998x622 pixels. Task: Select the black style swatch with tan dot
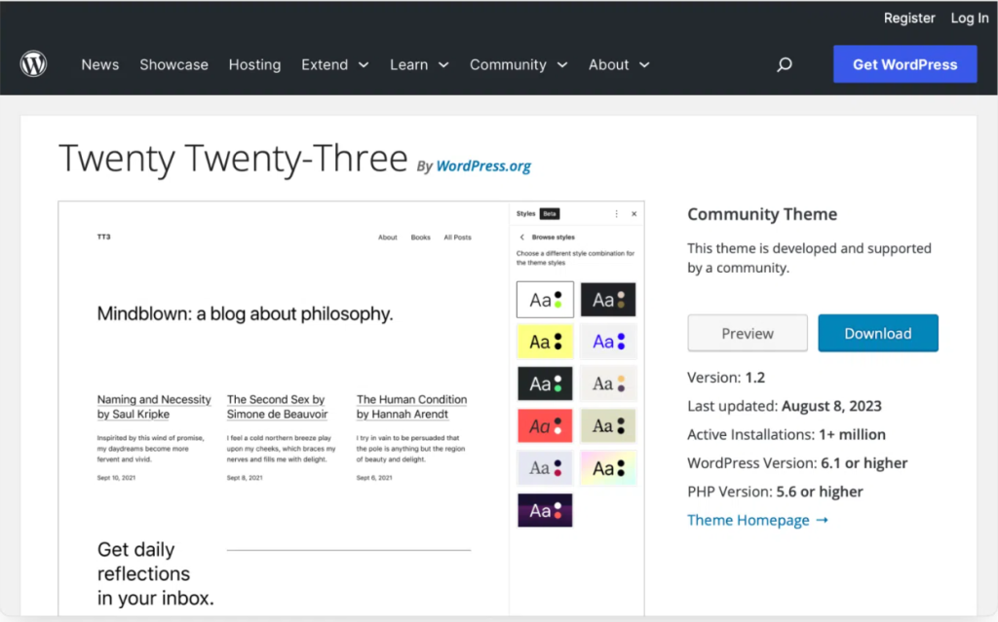tap(608, 300)
